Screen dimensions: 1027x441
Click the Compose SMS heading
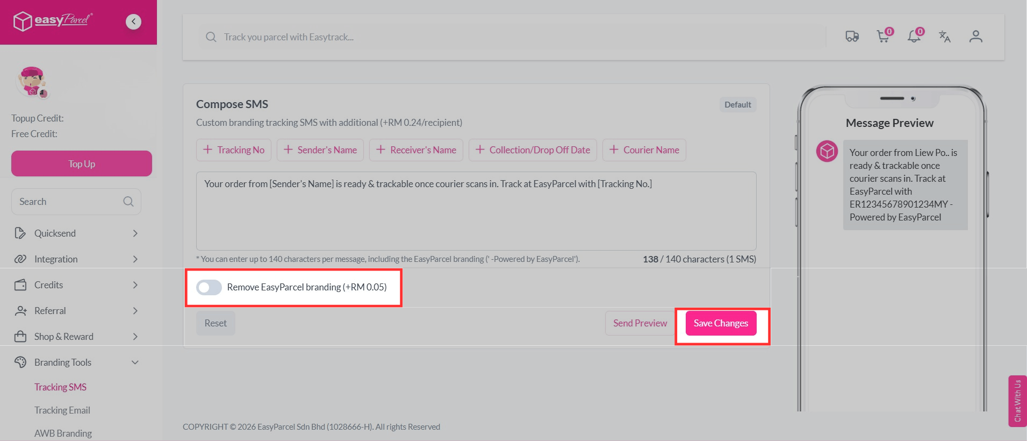(x=232, y=104)
